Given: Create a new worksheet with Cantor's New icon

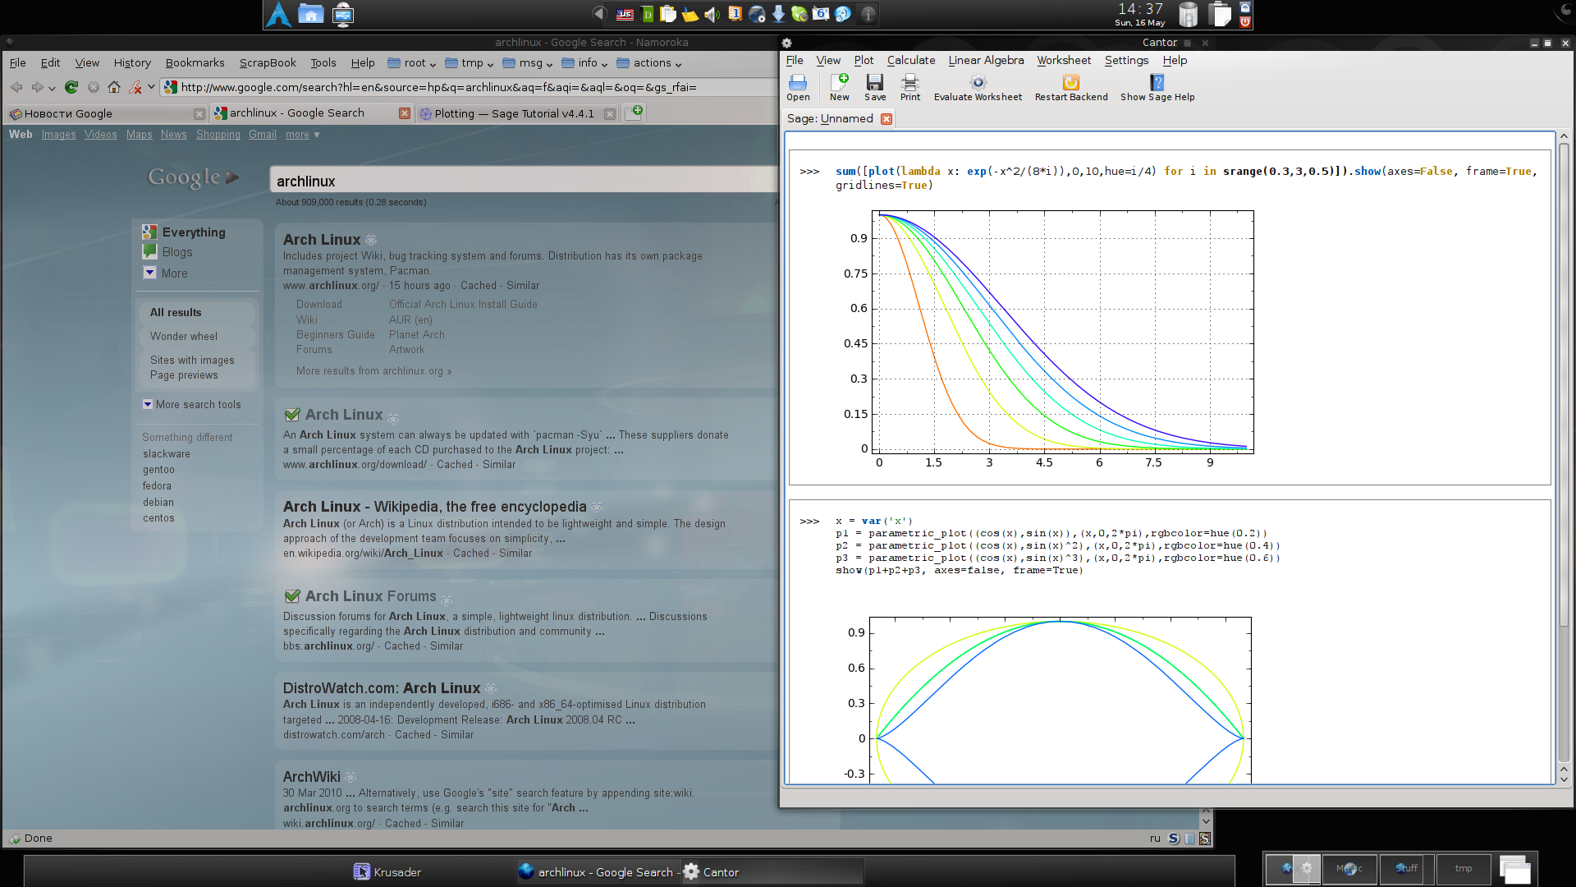Looking at the screenshot, I should click(839, 87).
